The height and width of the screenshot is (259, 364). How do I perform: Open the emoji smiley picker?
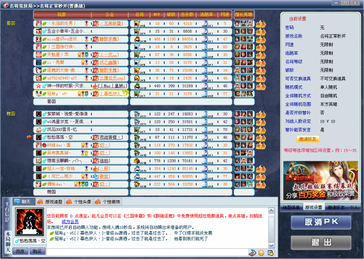click(x=262, y=253)
